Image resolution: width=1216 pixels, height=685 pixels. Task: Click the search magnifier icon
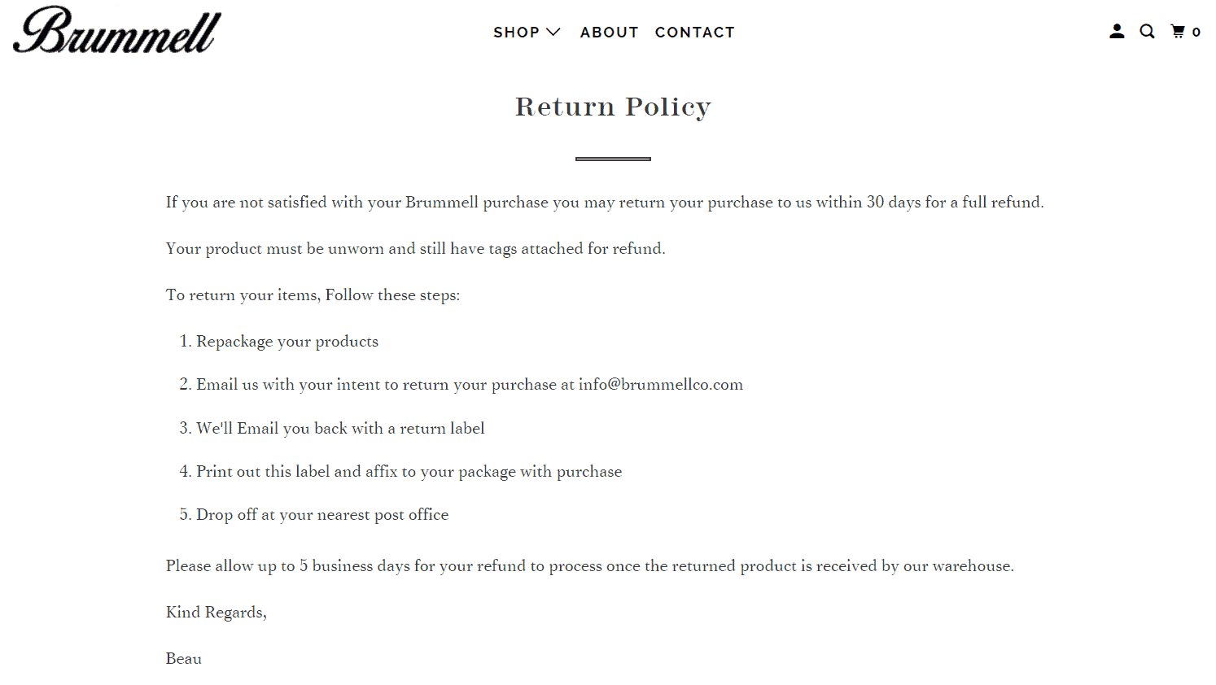point(1147,32)
